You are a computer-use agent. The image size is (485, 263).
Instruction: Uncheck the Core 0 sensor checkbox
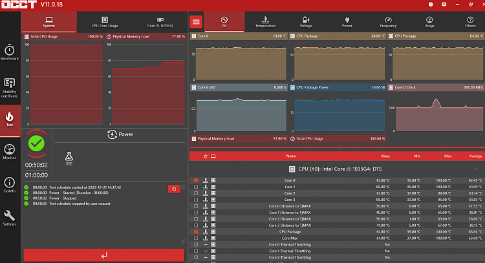click(196, 180)
